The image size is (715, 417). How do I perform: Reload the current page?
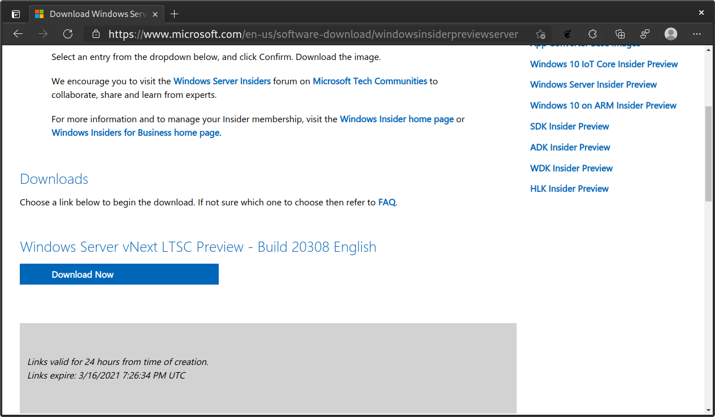pos(68,34)
